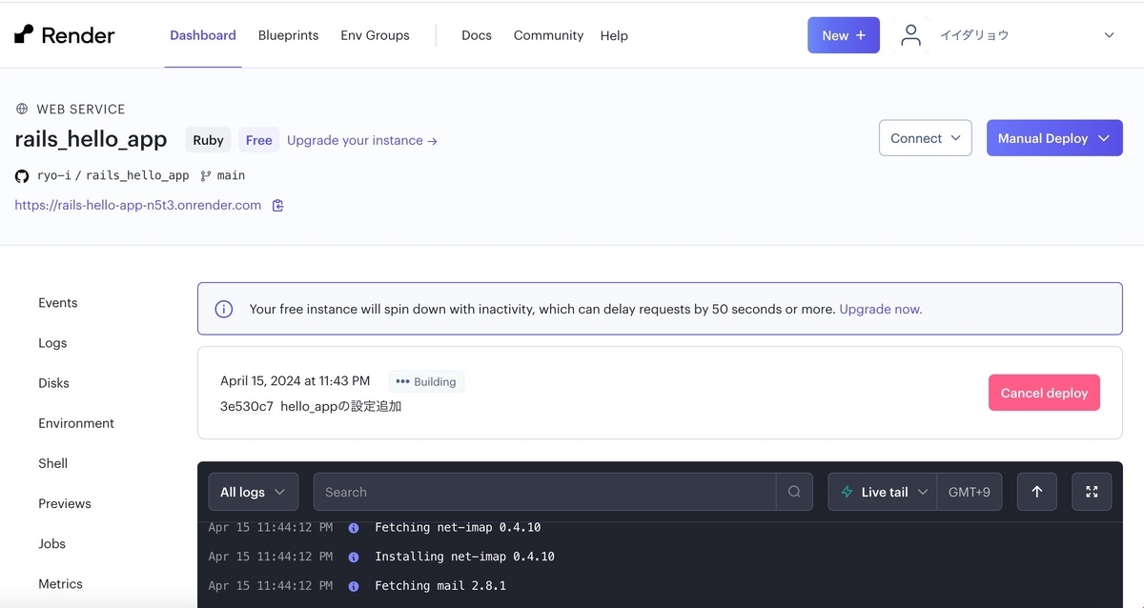Image resolution: width=1144 pixels, height=608 pixels.
Task: Select Logs in the sidebar
Action: click(x=52, y=343)
